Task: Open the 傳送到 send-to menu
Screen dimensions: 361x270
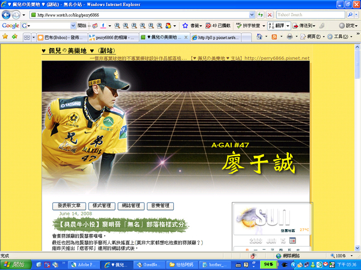Action: [x=304, y=25]
